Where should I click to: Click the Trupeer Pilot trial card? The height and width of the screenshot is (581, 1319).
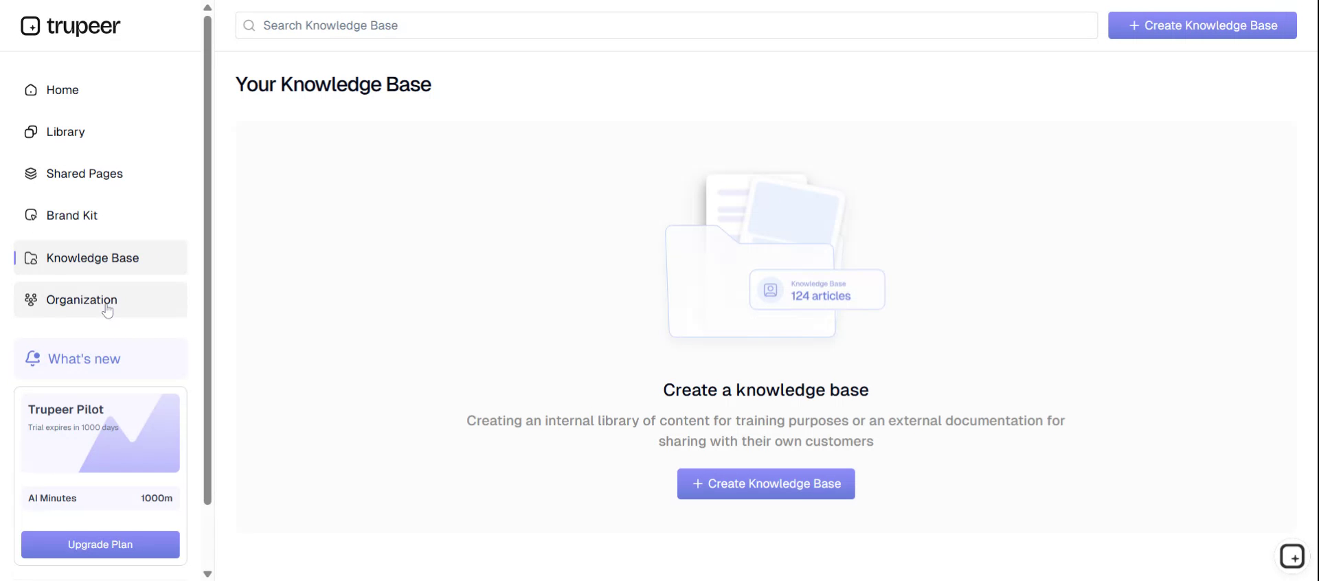(x=100, y=433)
